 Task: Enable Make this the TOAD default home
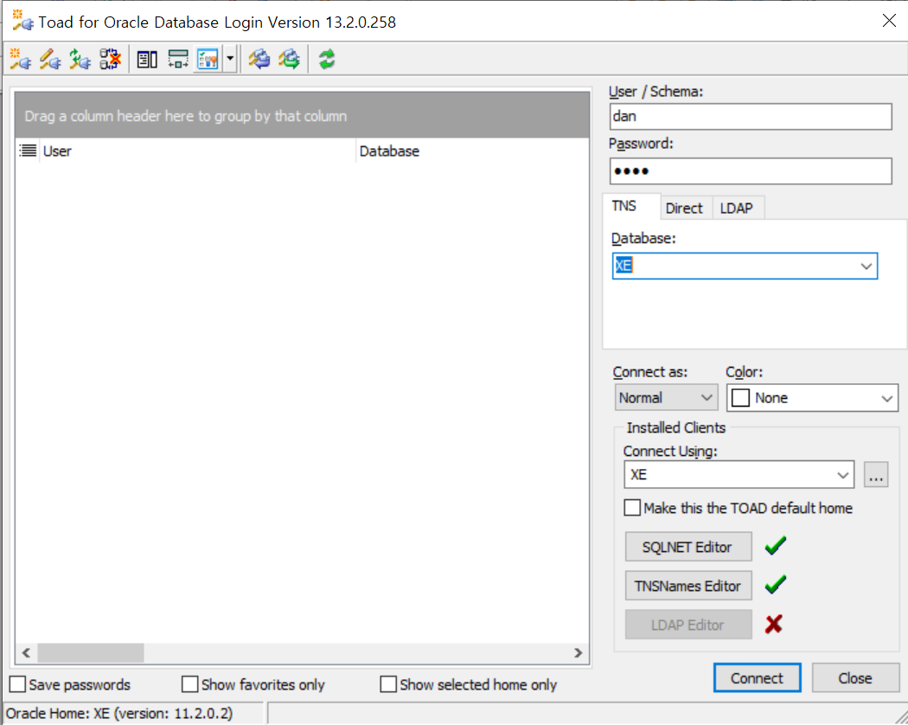[x=632, y=508]
